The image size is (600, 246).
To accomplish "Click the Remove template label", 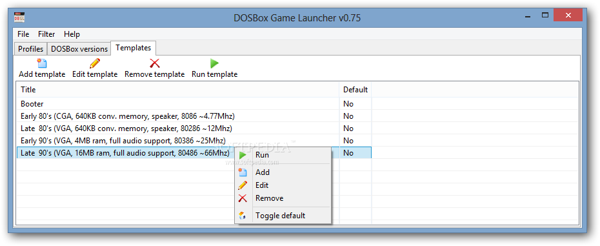I will coord(155,74).
